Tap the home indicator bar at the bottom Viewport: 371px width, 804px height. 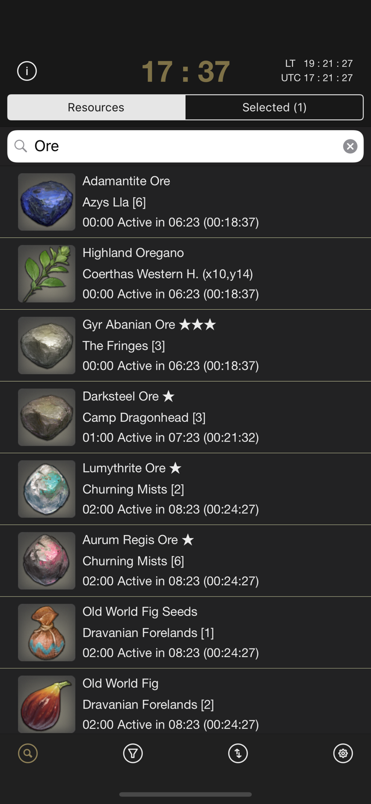click(x=185, y=795)
